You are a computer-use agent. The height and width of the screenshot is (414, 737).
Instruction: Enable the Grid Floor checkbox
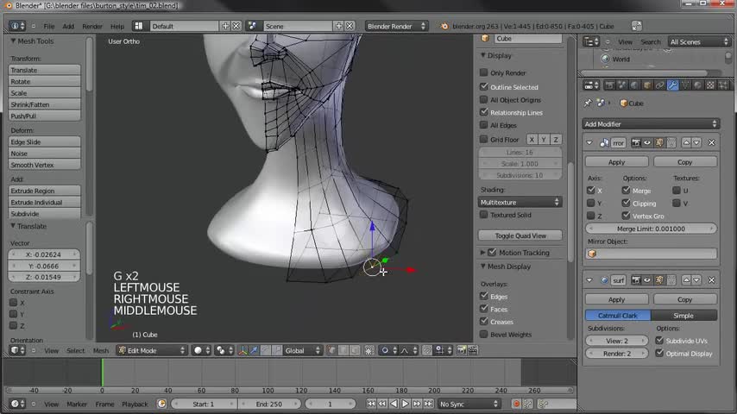point(483,139)
